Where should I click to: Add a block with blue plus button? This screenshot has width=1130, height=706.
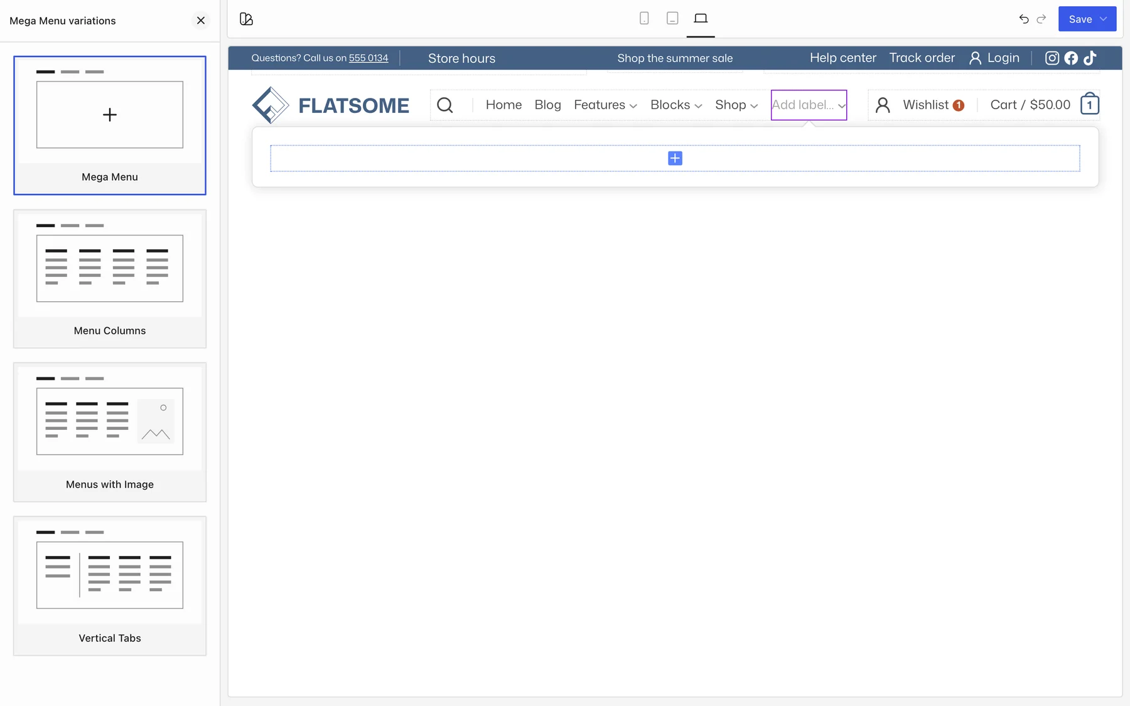click(x=675, y=158)
